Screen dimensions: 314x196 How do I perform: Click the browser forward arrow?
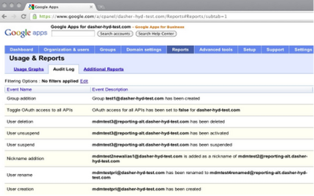click(x=14, y=16)
